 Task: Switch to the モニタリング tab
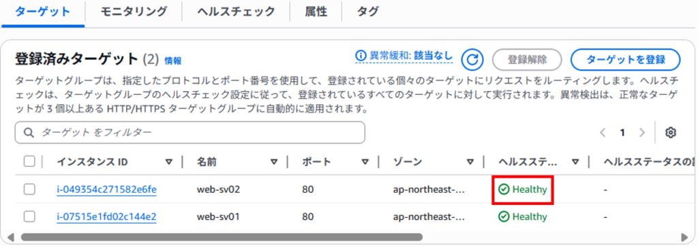(x=134, y=12)
